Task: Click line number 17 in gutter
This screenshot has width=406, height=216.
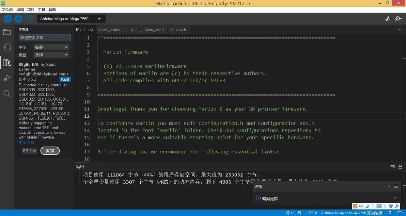Action: (87, 152)
